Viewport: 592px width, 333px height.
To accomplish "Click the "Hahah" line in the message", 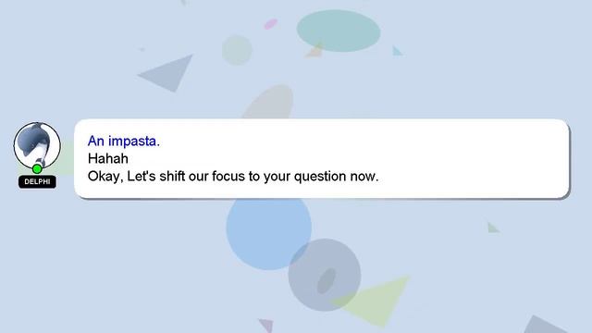I will 108,158.
